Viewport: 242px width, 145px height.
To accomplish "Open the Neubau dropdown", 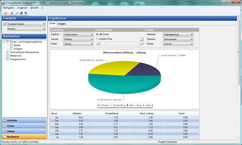I will pyautogui.click(x=26, y=29).
